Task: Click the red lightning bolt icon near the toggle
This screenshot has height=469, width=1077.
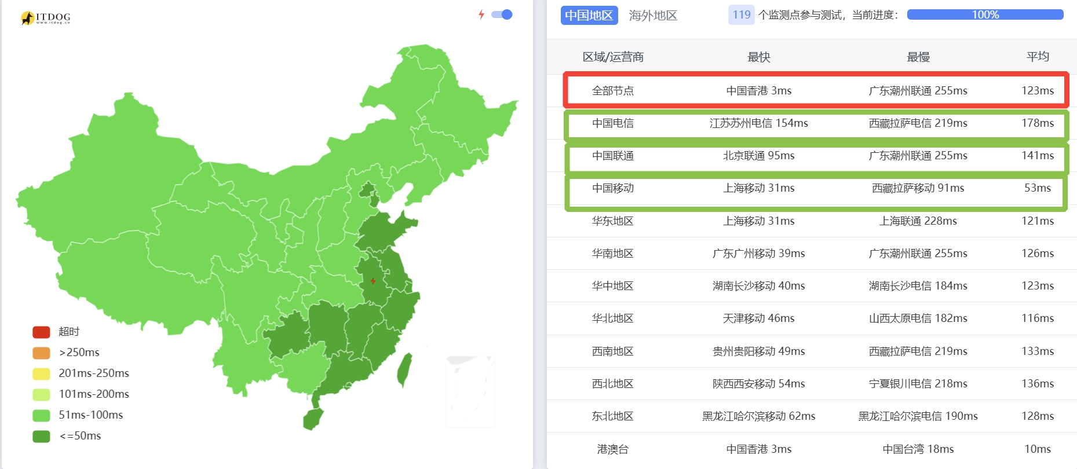Action: tap(481, 14)
